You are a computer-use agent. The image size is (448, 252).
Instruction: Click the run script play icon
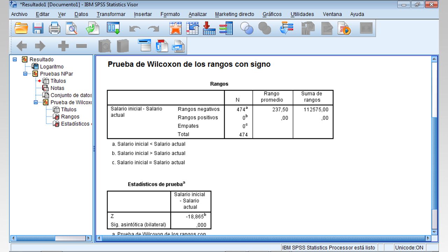(x=344, y=28)
